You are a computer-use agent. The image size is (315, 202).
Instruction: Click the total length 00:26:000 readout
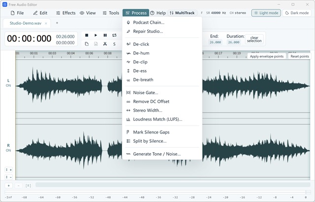65,36
